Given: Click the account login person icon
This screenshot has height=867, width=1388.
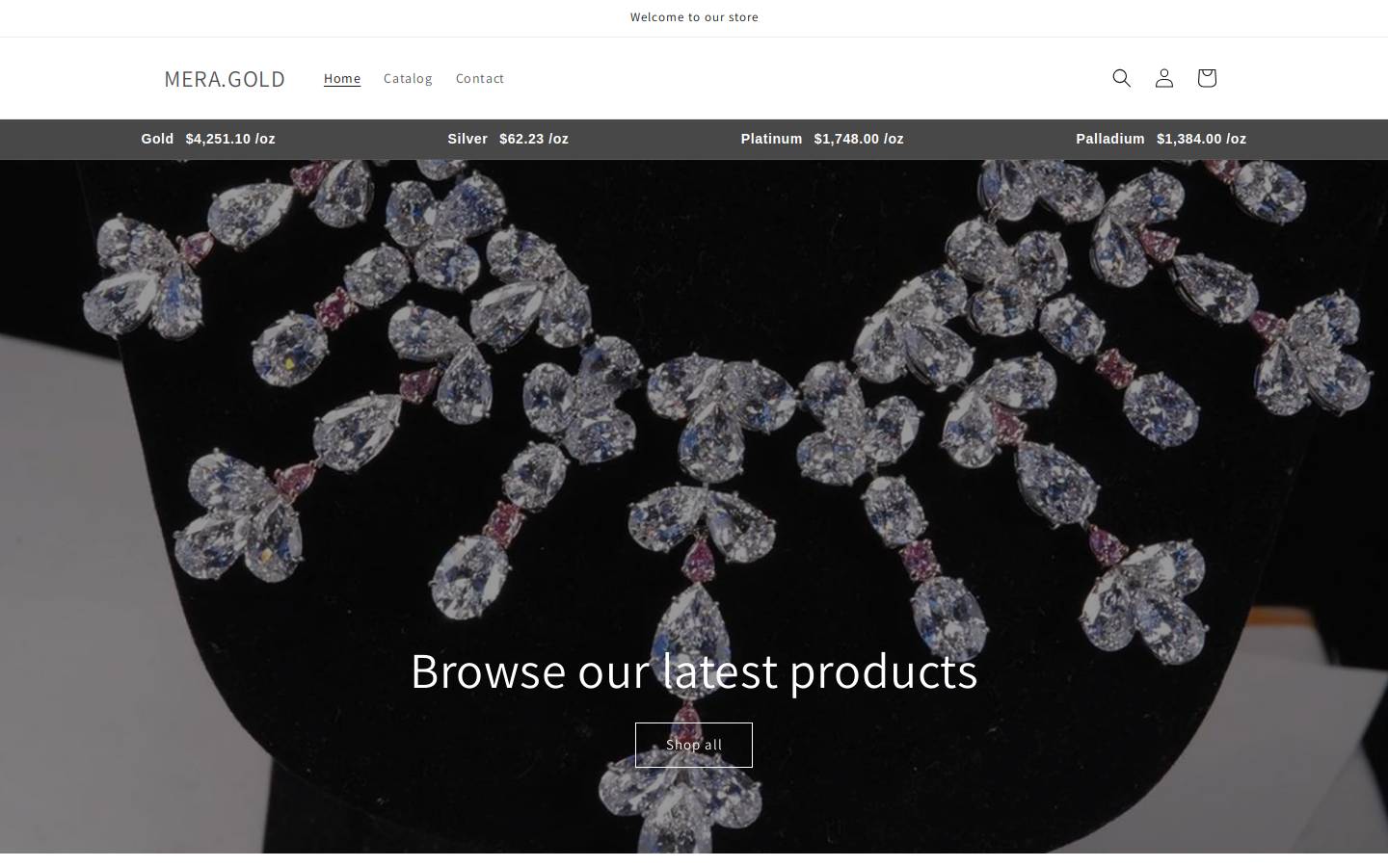Looking at the screenshot, I should pos(1163,78).
